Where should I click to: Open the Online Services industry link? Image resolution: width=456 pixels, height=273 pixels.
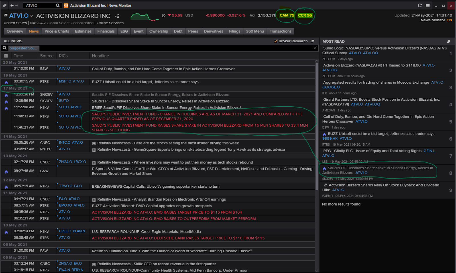pos(110,23)
